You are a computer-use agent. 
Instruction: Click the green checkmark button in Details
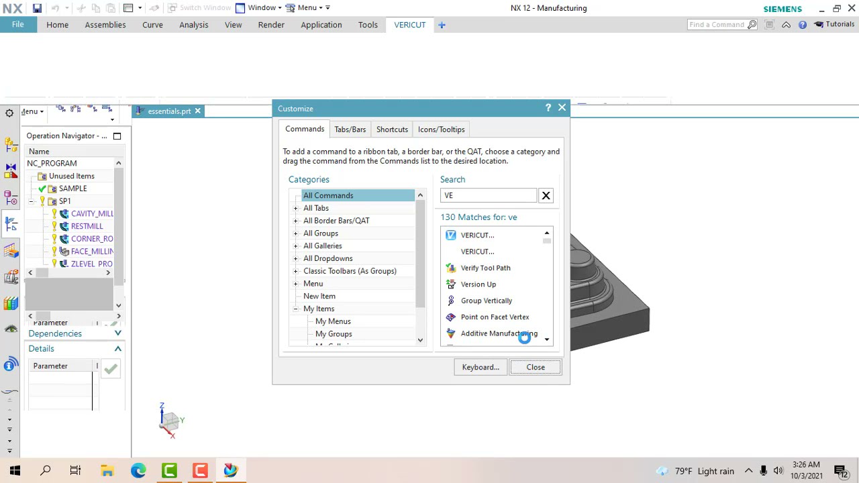111,368
